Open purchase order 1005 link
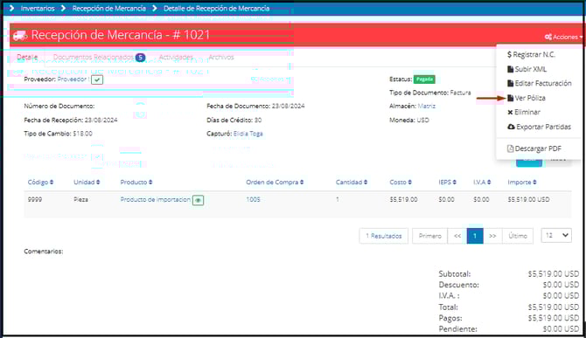The width and height of the screenshot is (586, 338). click(x=253, y=200)
